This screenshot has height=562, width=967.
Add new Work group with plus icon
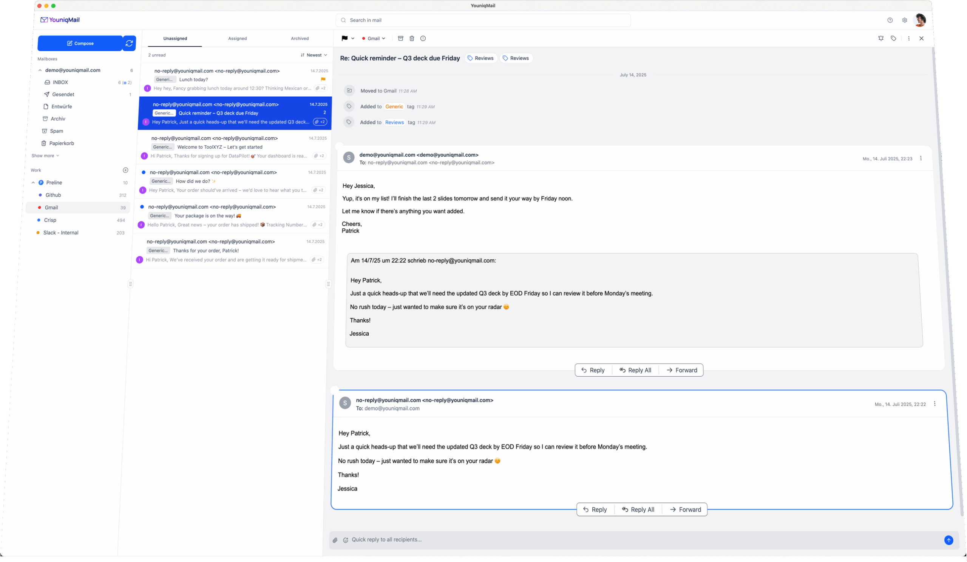tap(125, 170)
